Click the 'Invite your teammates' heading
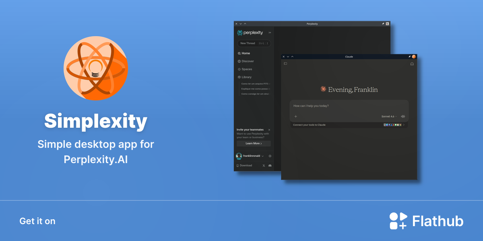This screenshot has width=483, height=241. (x=250, y=130)
